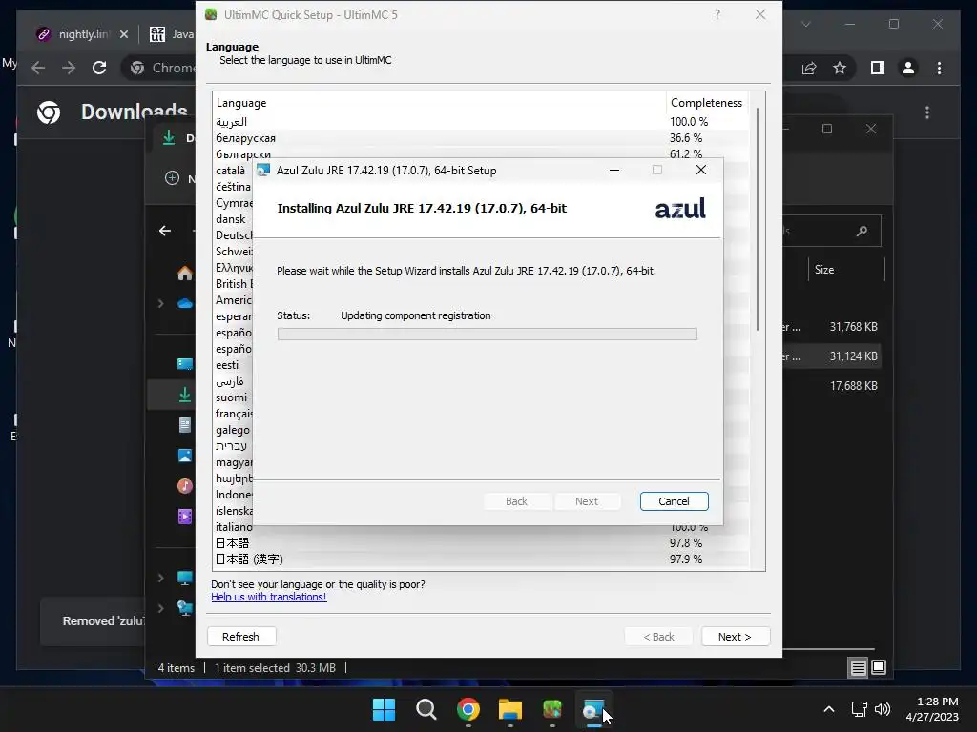Sort by the Size column header
The height and width of the screenshot is (732, 977).
(846, 270)
